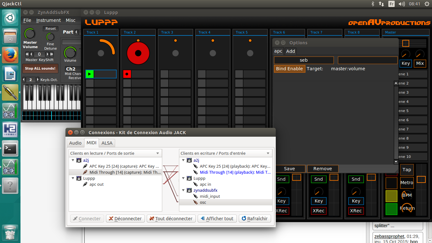Click the QjackCtl jack plug launcher icon
432x243 pixels.
(10, 92)
